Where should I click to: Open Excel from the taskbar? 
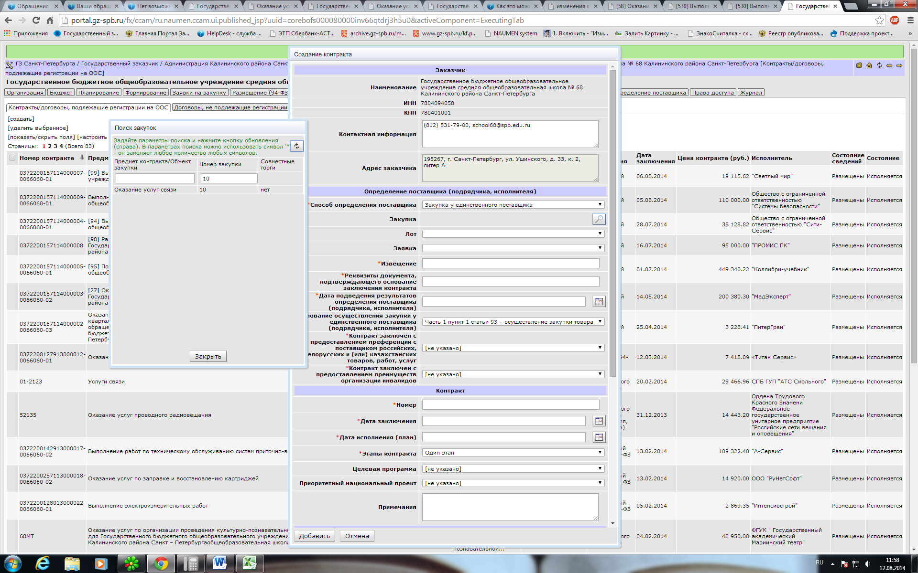249,563
